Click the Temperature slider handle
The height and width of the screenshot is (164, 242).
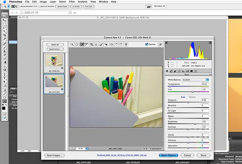pyautogui.click(x=170, y=86)
